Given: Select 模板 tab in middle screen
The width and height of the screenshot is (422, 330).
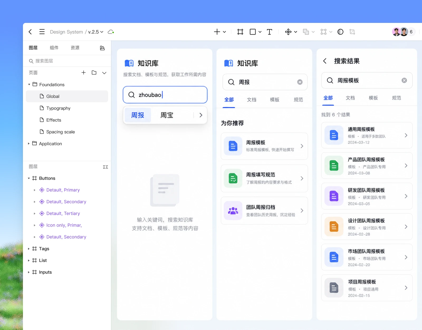Looking at the screenshot, I should pos(275,100).
